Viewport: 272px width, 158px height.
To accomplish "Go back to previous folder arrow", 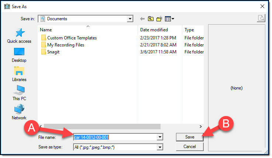I will pyautogui.click(x=142, y=19).
